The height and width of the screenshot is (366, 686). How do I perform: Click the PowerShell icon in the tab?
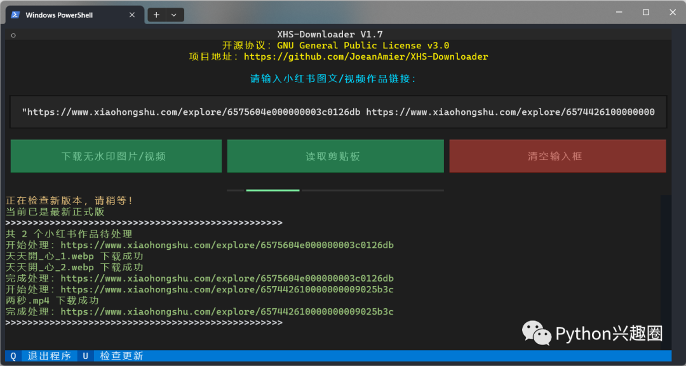(15, 15)
